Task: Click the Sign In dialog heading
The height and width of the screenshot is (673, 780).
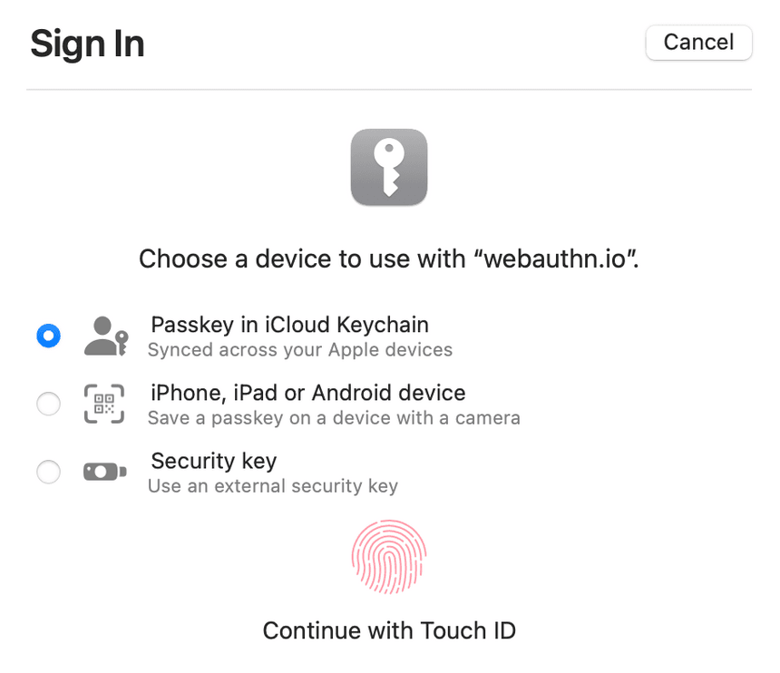Action: pyautogui.click(x=87, y=44)
